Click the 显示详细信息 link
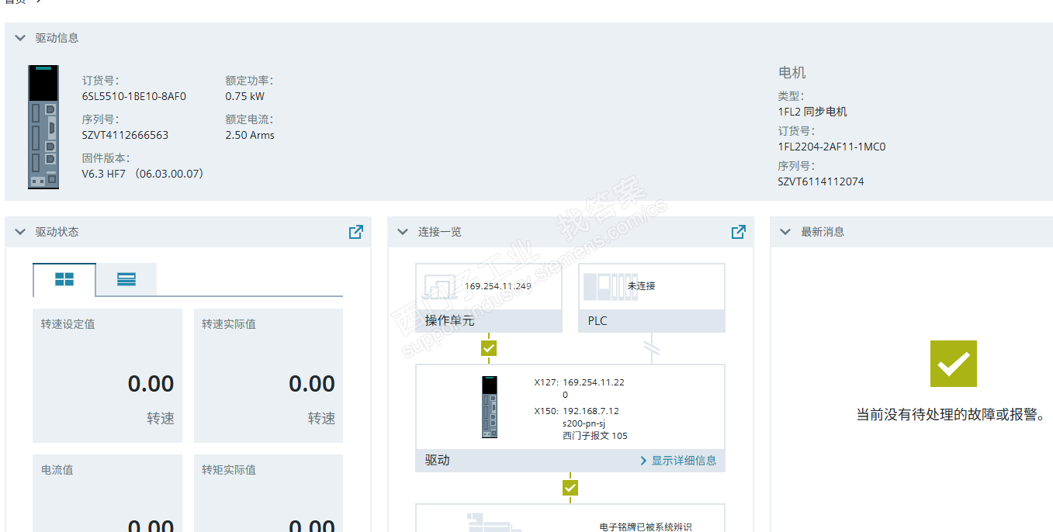1053x532 pixels. [678, 461]
